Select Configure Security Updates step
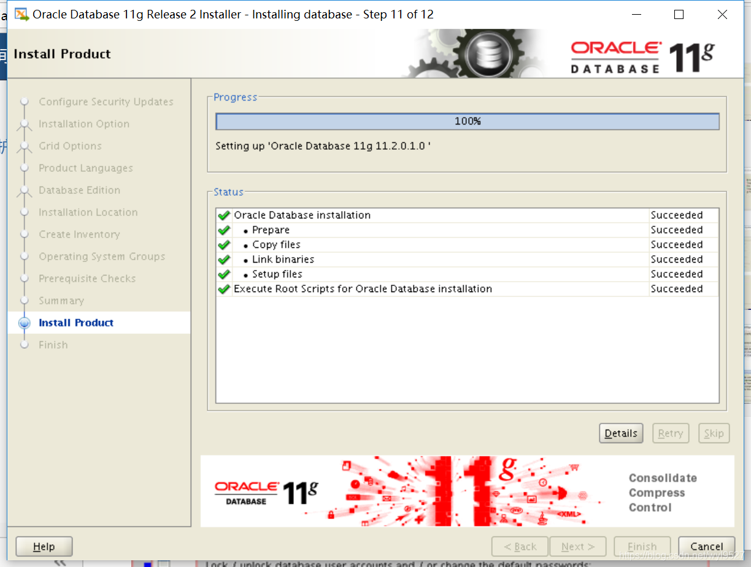The image size is (751, 567). click(x=106, y=102)
